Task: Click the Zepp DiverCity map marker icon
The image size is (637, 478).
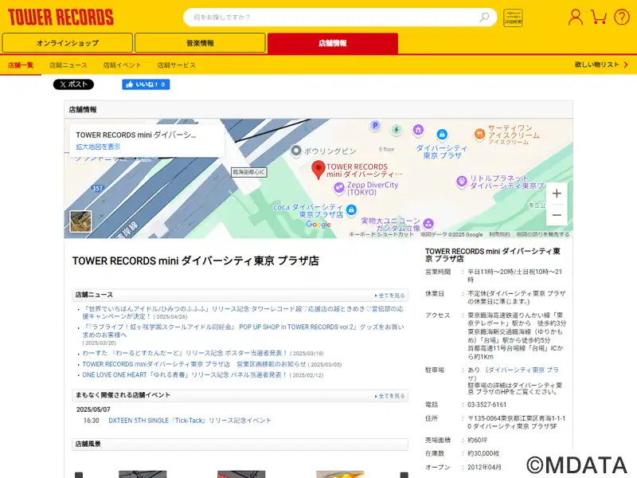Action: 339,188
